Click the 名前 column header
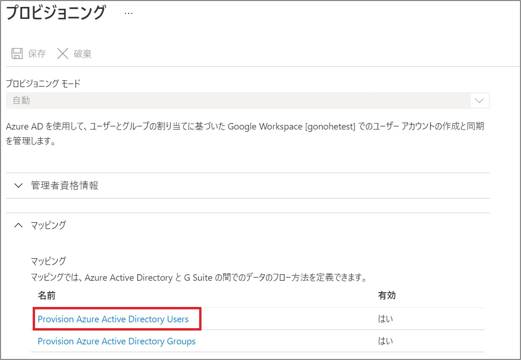This screenshot has height=360, width=521. (47, 296)
